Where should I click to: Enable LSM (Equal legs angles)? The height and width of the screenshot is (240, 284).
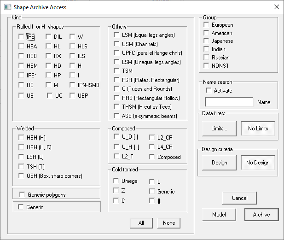point(116,35)
